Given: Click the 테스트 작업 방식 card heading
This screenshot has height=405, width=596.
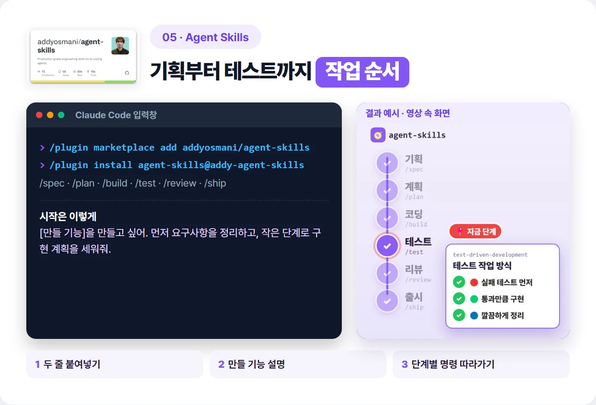Looking at the screenshot, I should pos(482,266).
